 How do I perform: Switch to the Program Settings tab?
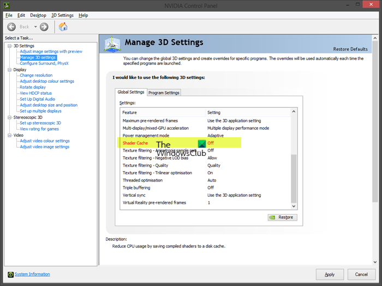pos(164,93)
